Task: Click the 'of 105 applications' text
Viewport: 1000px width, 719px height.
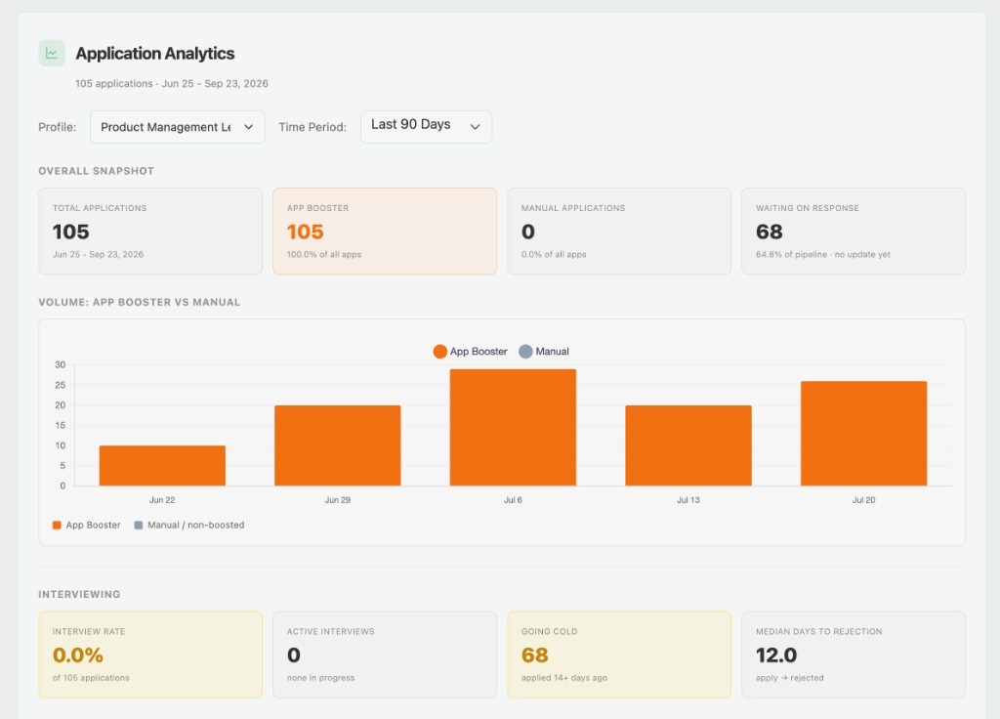Action: (91, 678)
